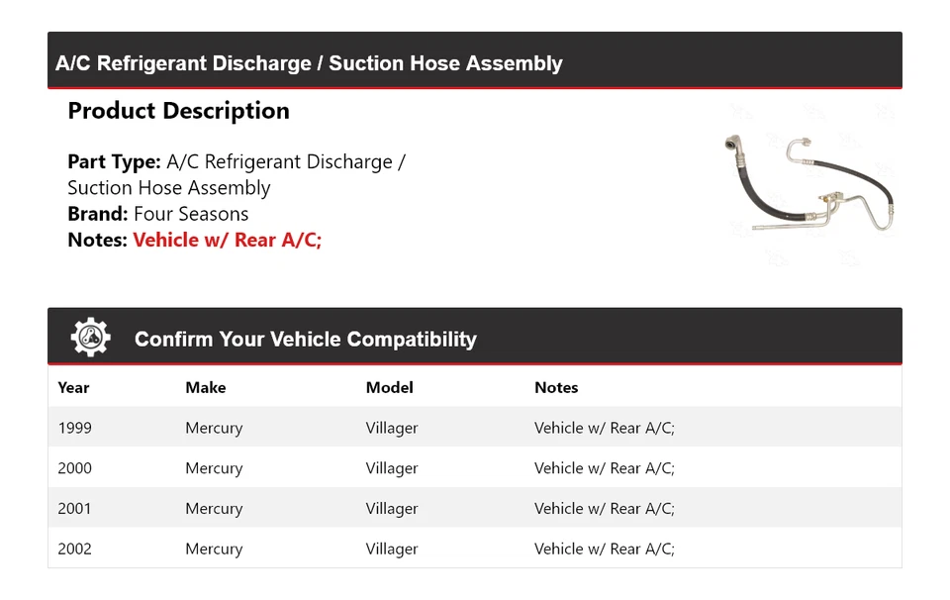Select the 'Confirm Your Vehicle Compatibility' header

coord(305,340)
